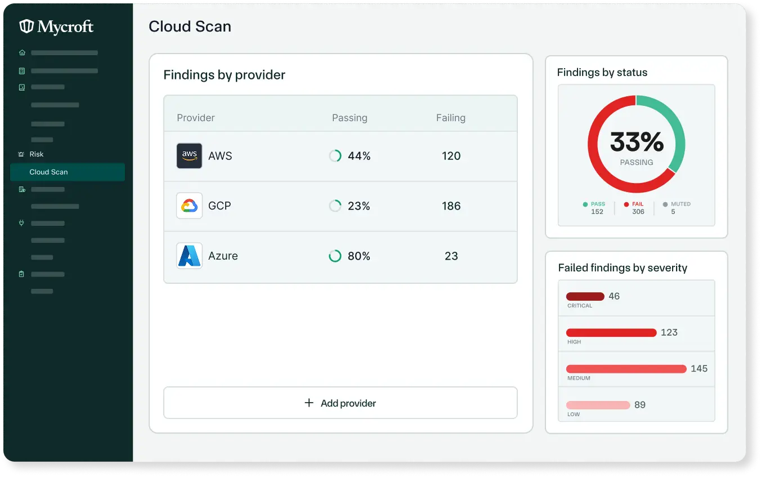Click the Risk siren icon
Screen dimensions: 761x477
pos(21,154)
